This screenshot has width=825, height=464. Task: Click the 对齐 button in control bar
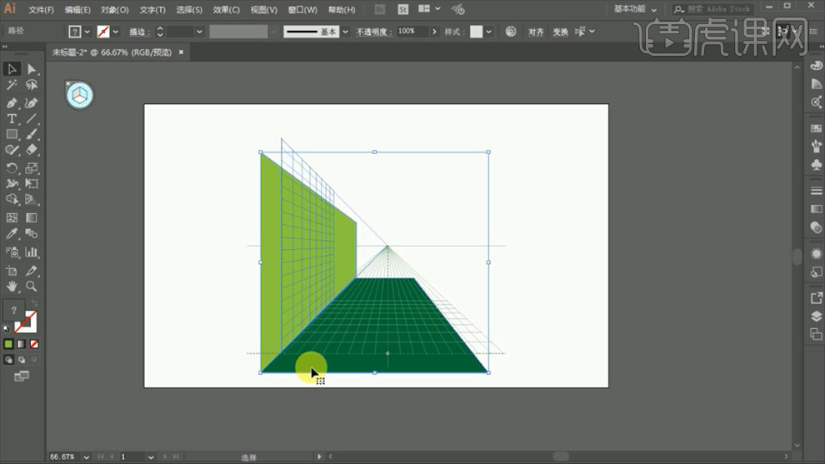[536, 32]
